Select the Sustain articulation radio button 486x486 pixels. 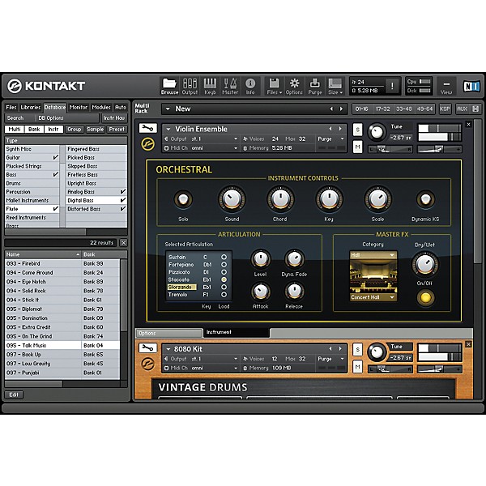click(224, 258)
